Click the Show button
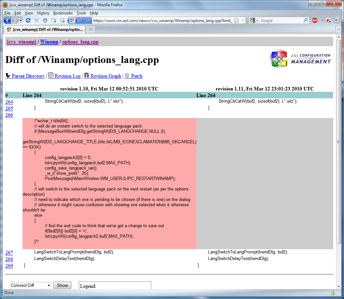The width and height of the screenshot is (344, 299). pos(62,285)
